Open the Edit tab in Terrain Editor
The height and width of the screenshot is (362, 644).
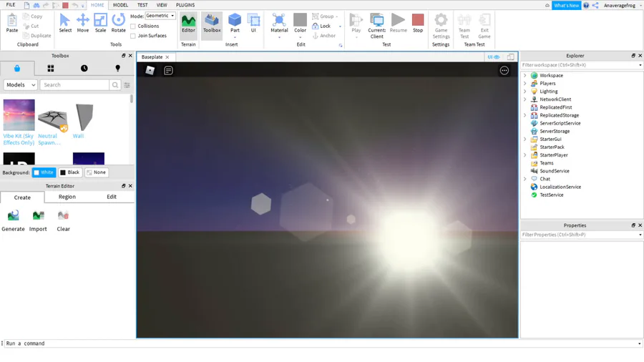112,197
